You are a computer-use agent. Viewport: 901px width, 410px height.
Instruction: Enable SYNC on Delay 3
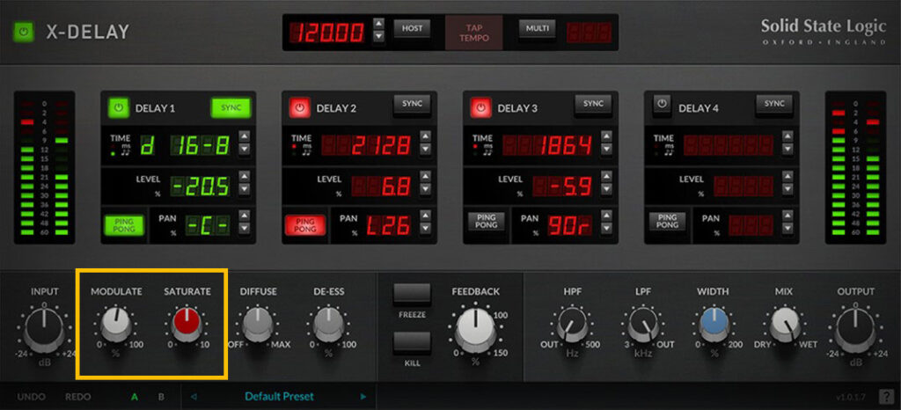[x=593, y=105]
